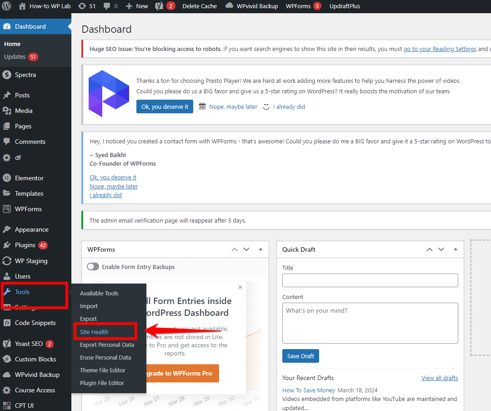Move the Quick Draft widget down
The height and width of the screenshot is (411, 491).
coord(441,249)
